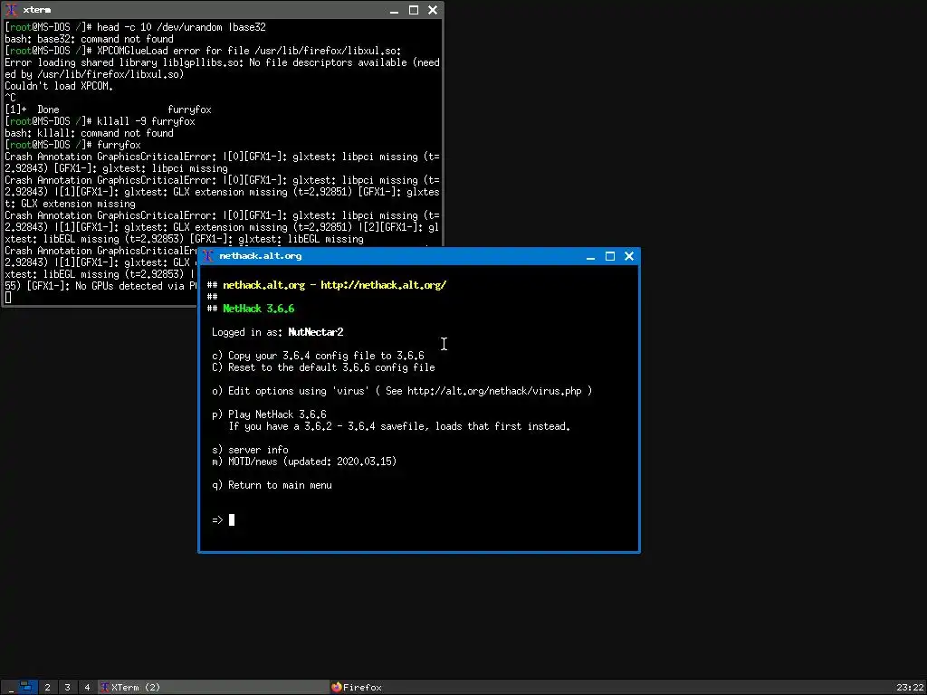927x695 pixels.
Task: Click the http://alt.org/nethack/virus.php URL
Action: click(494, 391)
